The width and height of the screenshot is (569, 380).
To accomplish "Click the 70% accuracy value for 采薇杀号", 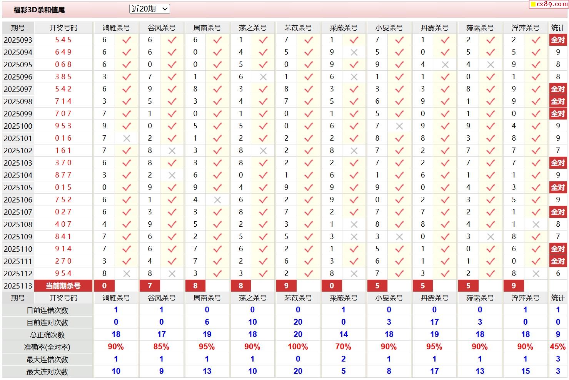I will [x=343, y=347].
